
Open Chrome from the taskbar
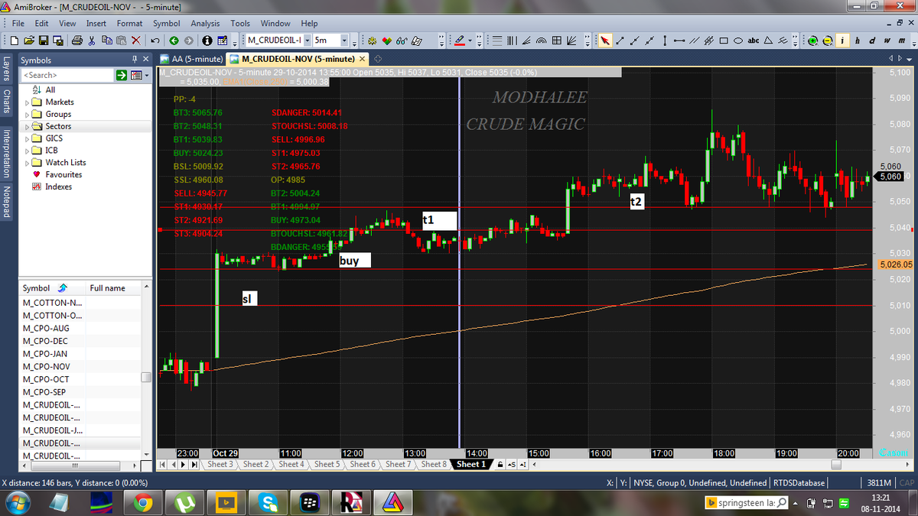(x=142, y=502)
